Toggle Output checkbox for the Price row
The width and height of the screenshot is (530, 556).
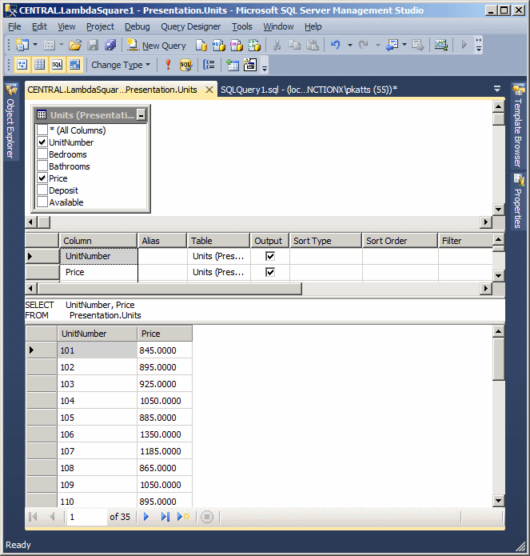click(x=270, y=272)
